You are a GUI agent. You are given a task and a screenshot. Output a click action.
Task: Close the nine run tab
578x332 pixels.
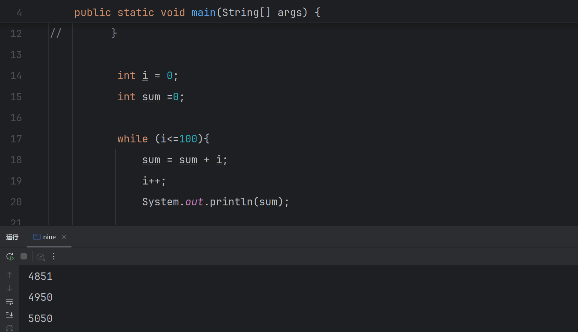click(64, 237)
